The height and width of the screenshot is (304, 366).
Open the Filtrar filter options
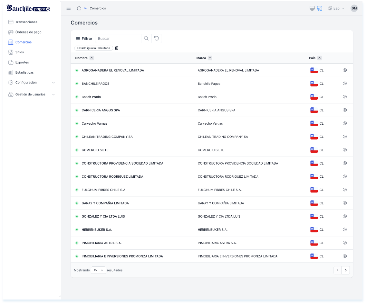pos(84,39)
